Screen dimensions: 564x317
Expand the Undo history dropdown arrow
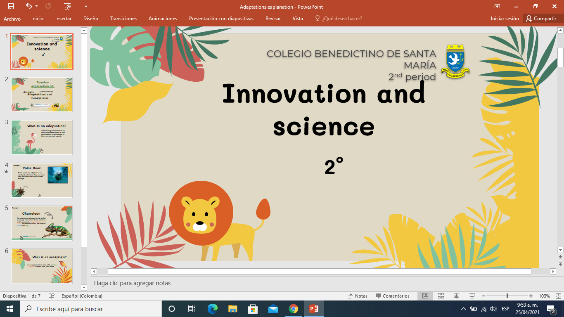36,6
